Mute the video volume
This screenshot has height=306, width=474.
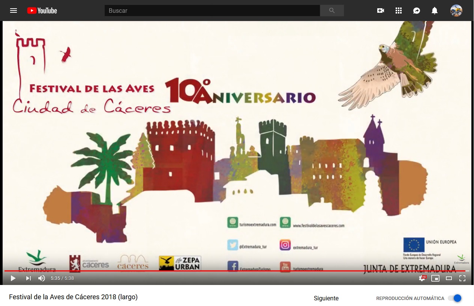pyautogui.click(x=42, y=278)
